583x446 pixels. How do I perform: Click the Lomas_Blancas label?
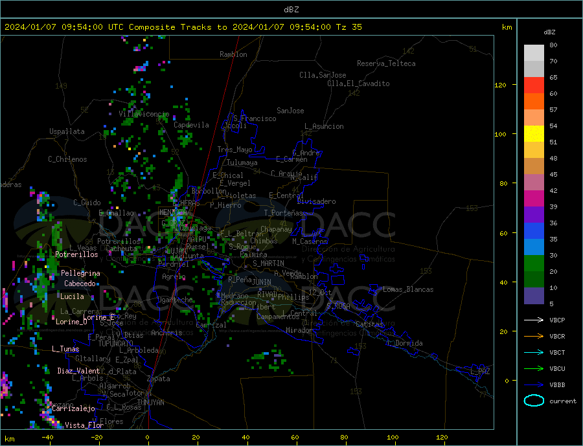(x=408, y=289)
